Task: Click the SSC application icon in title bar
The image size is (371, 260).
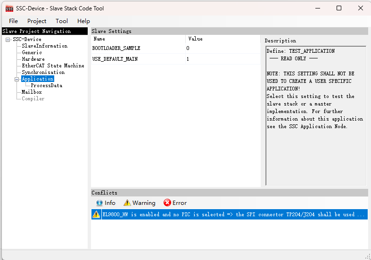Action: click(9, 8)
